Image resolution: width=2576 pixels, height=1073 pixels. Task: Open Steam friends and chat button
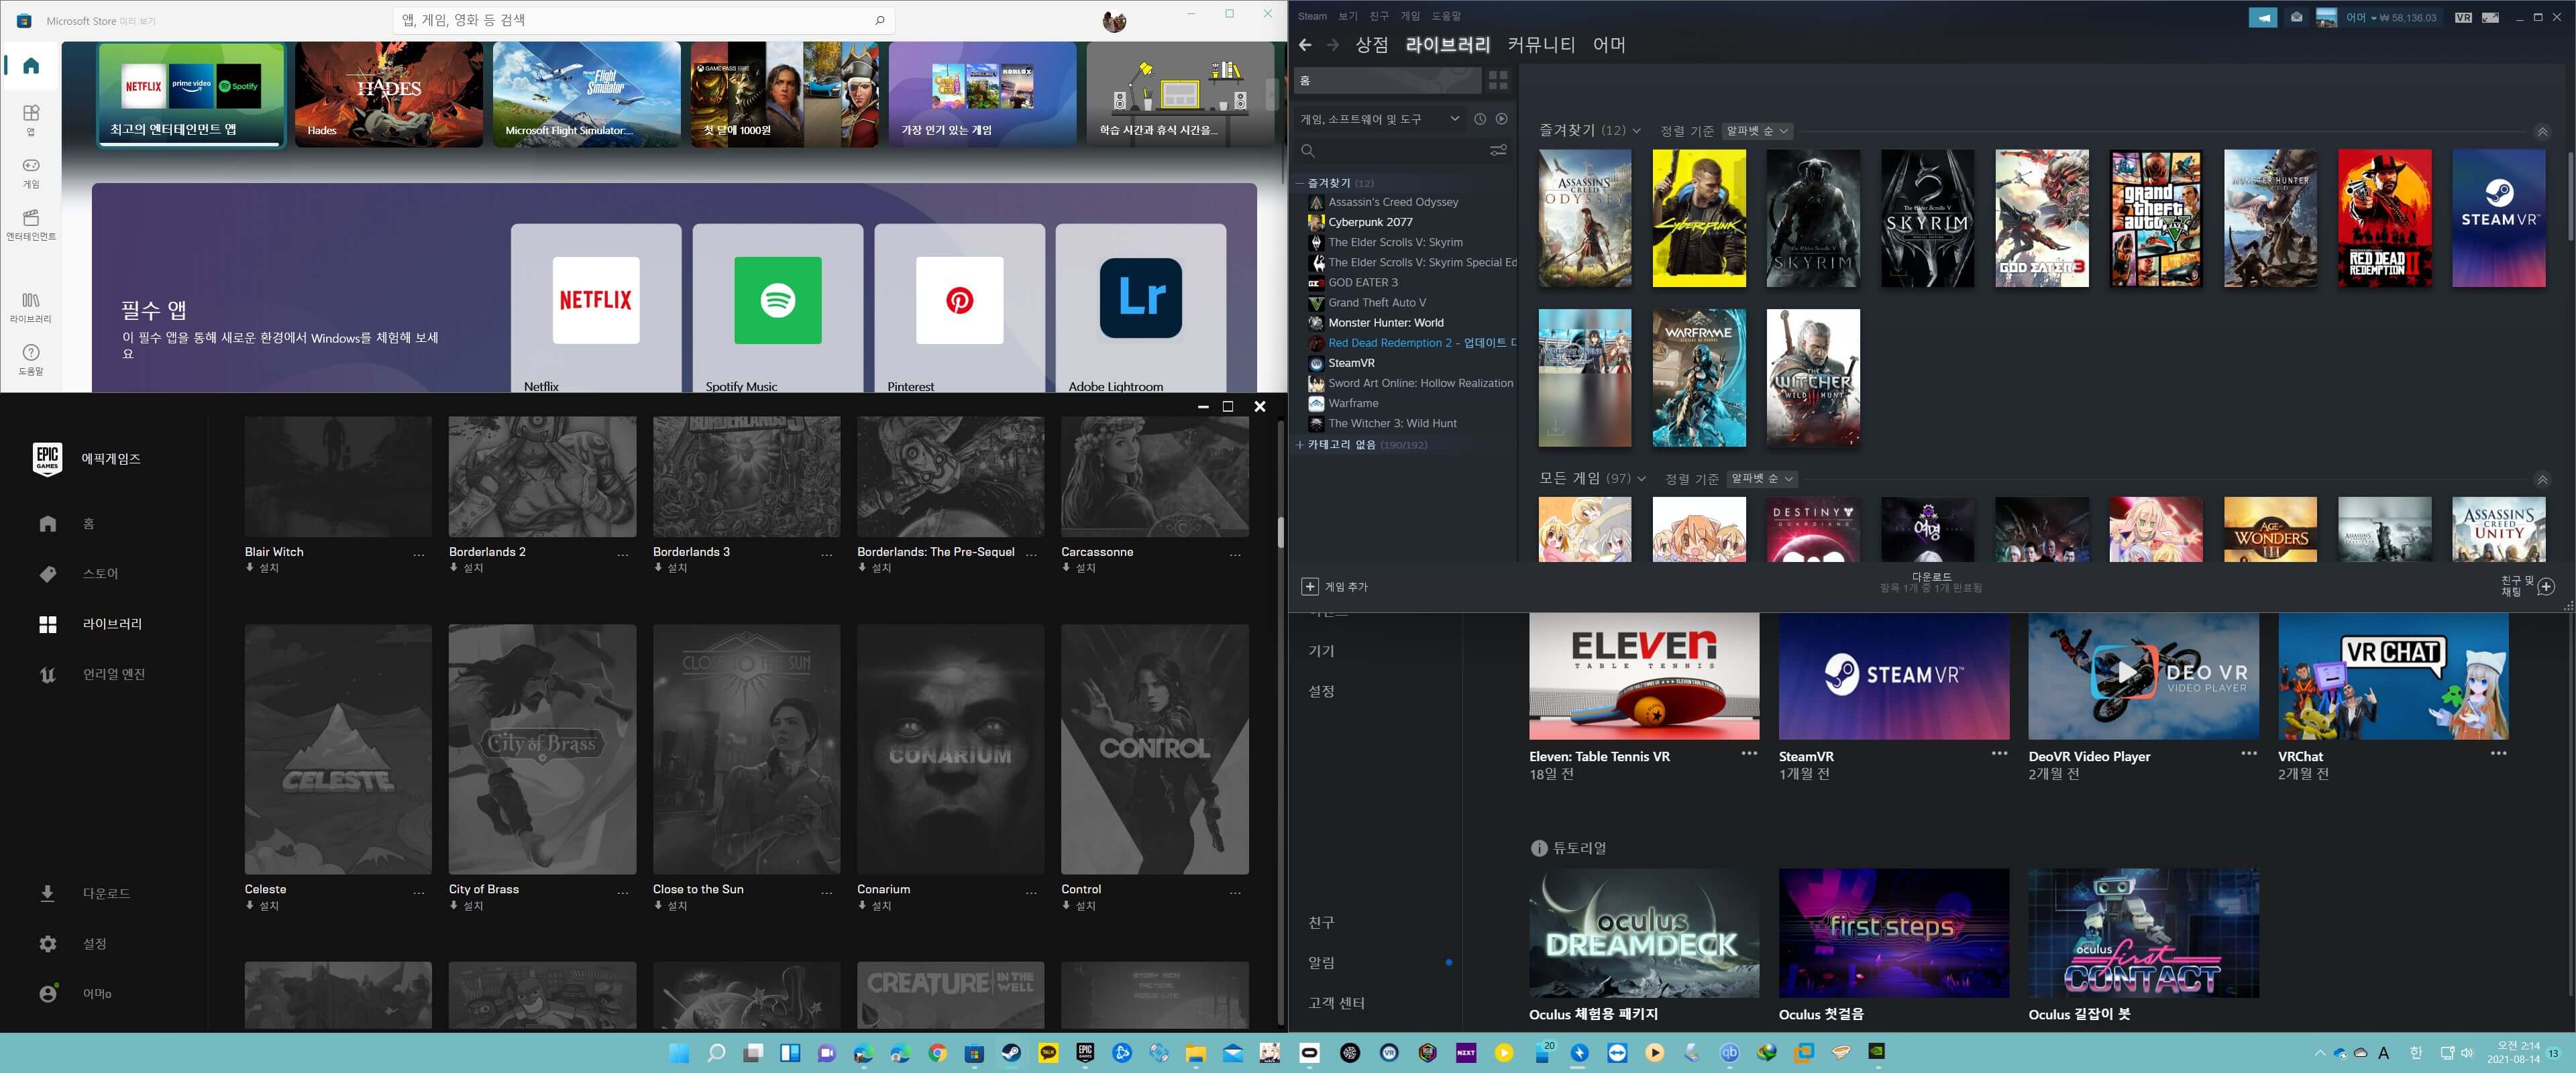coord(2528,586)
